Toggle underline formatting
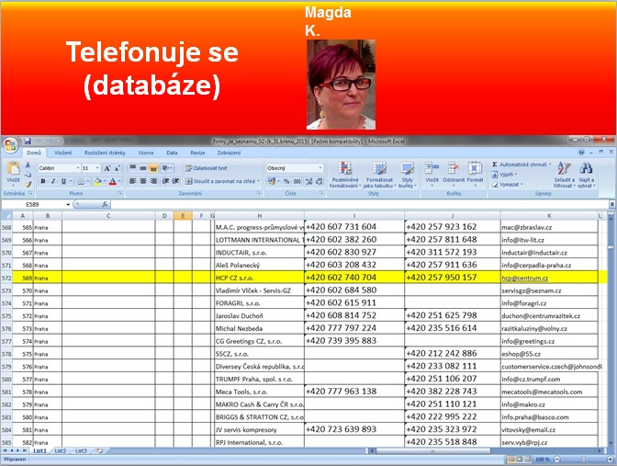Image resolution: width=617 pixels, height=466 pixels. pyautogui.click(x=63, y=181)
